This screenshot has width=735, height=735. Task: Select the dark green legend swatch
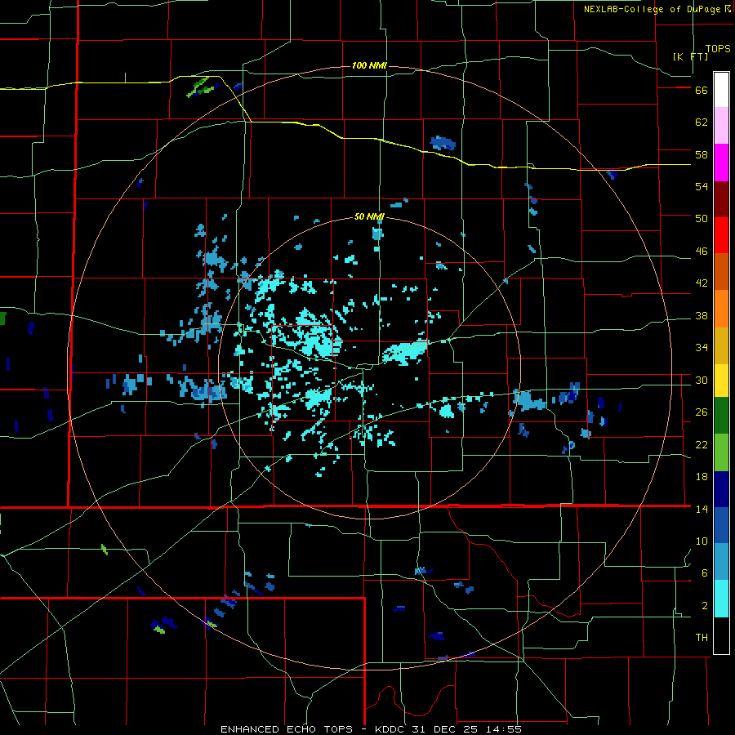(x=721, y=416)
